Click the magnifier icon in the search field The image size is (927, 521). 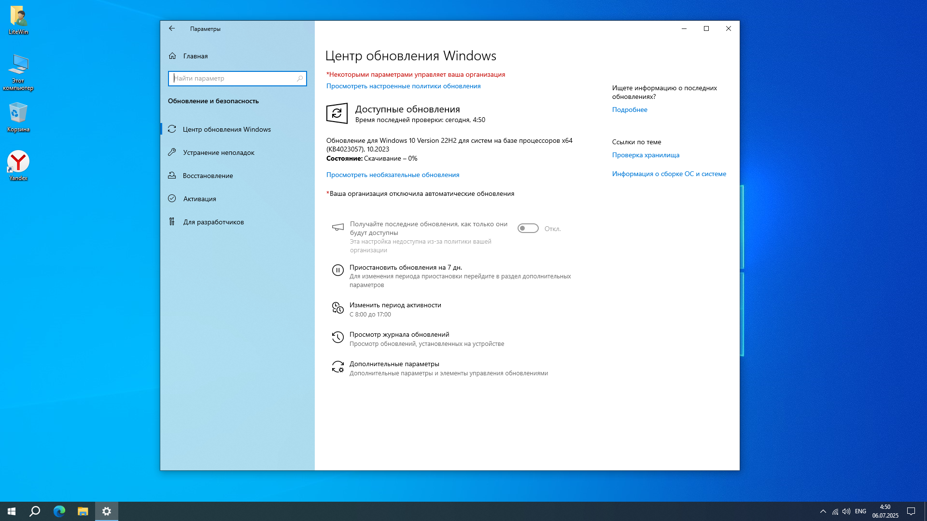click(299, 78)
